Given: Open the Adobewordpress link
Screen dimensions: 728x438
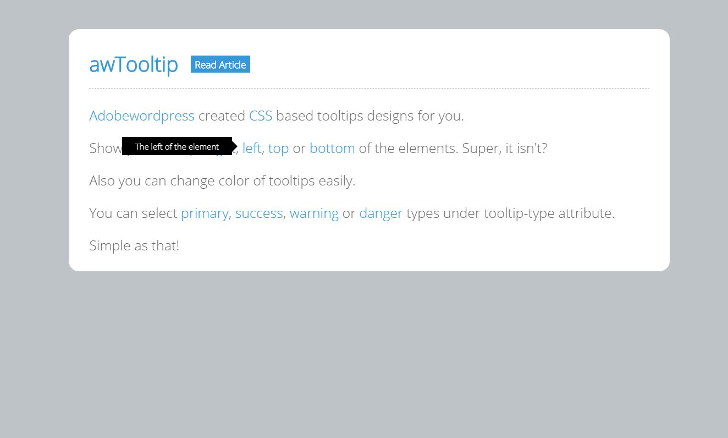Looking at the screenshot, I should pyautogui.click(x=142, y=116).
